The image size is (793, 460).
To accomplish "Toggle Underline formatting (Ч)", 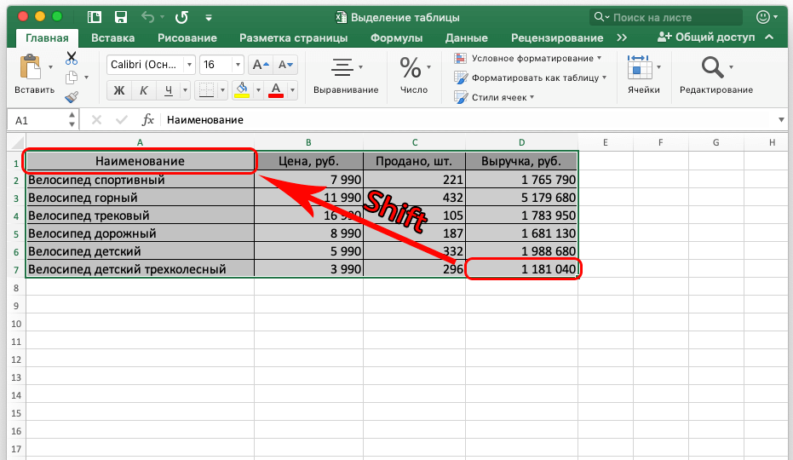I will [169, 90].
